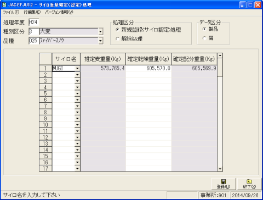The height and width of the screenshot is (200, 263).
Task: Click the 確定配分重量(Kg) column header
Action: tap(194, 59)
